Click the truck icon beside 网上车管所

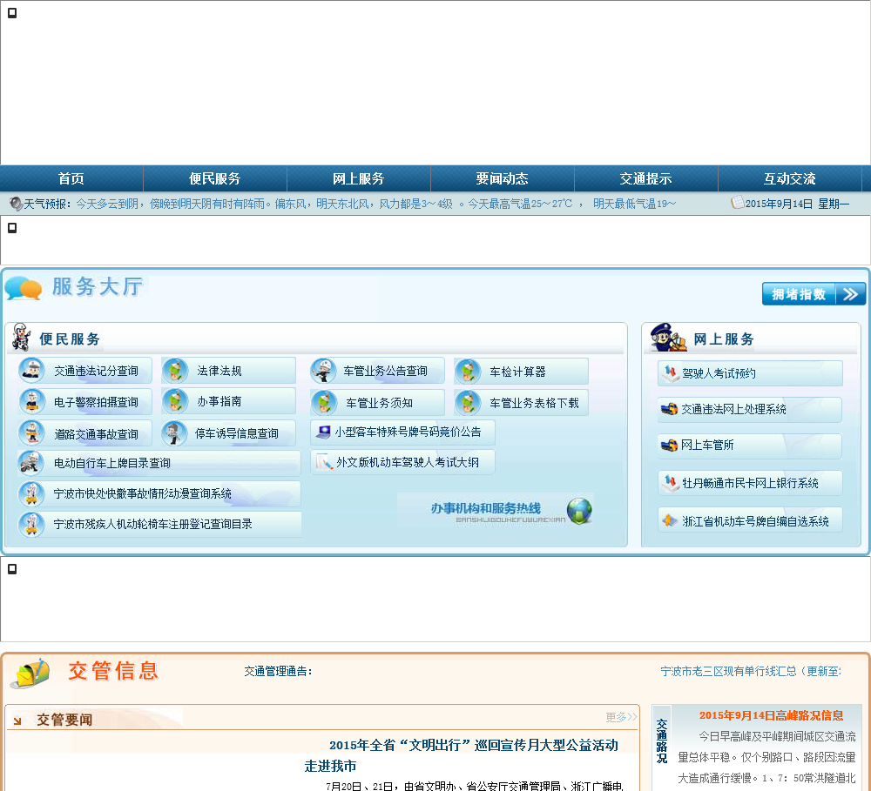[x=669, y=445]
